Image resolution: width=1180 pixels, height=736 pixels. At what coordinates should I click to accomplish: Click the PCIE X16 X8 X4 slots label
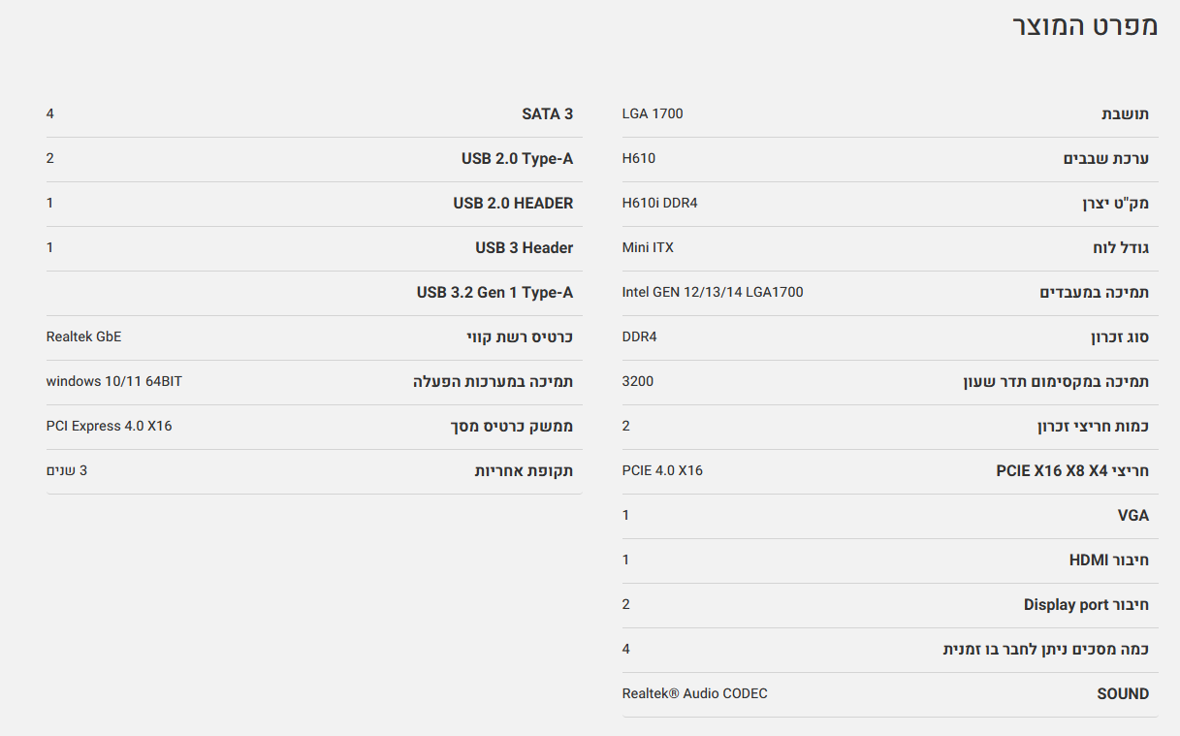pos(1072,471)
